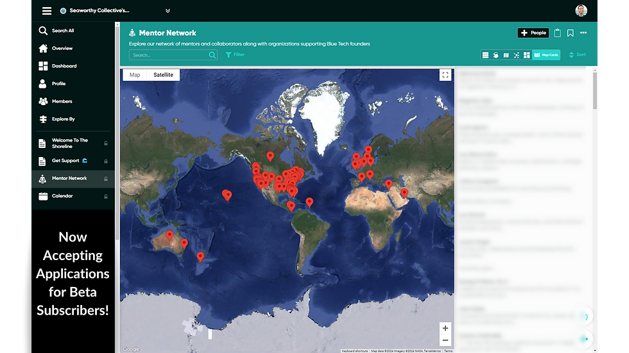Open the more options ellipsis menu
The width and height of the screenshot is (629, 353).
tap(583, 33)
